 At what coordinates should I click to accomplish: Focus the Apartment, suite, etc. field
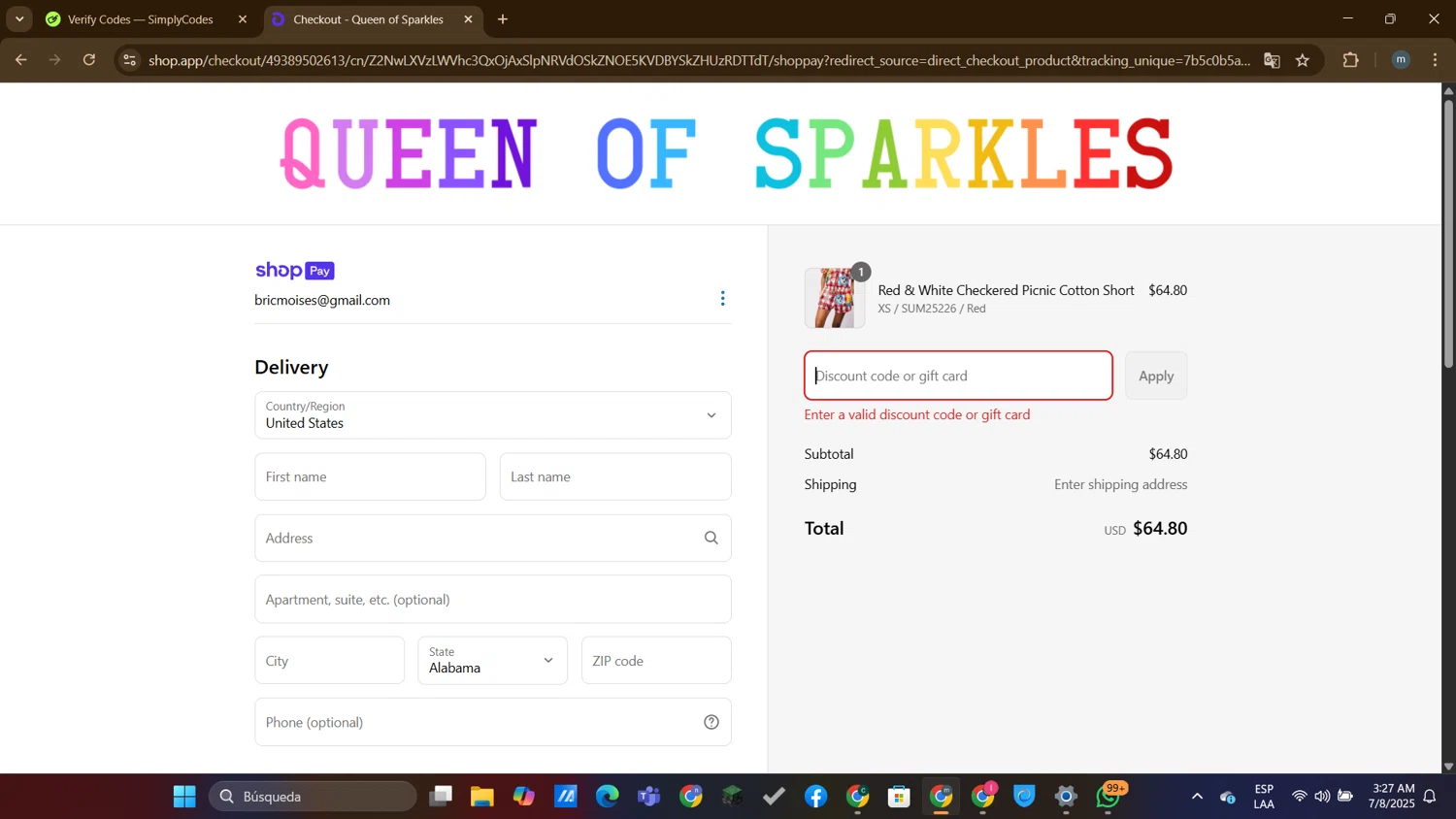click(x=493, y=600)
